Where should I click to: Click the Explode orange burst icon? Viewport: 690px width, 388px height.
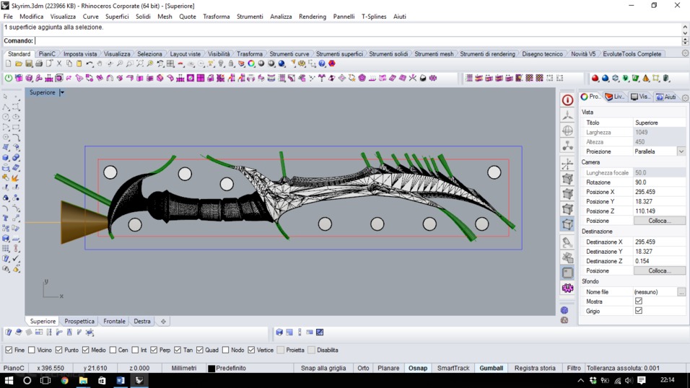[16, 177]
